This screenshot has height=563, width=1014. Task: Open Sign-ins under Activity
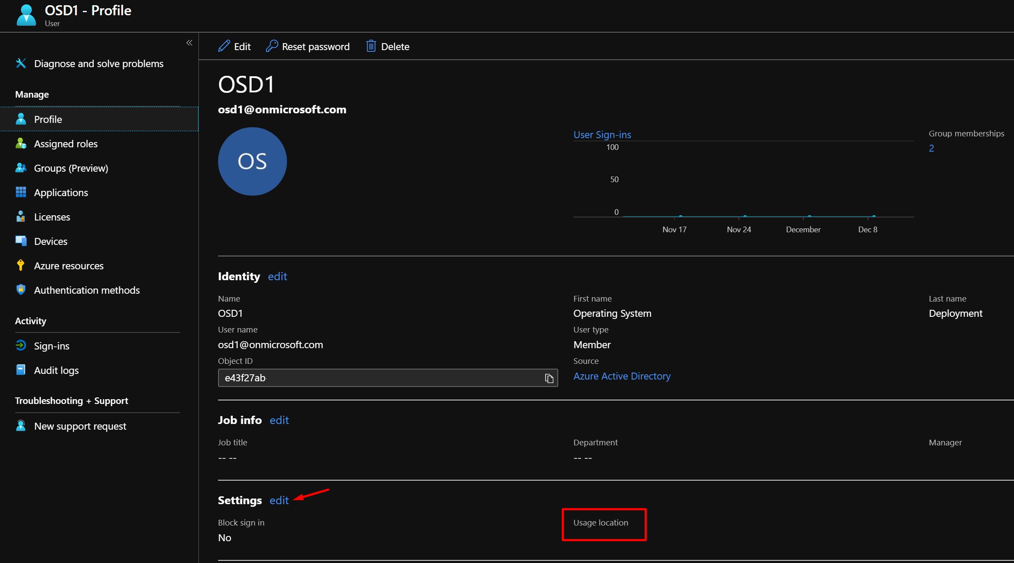[x=51, y=346]
